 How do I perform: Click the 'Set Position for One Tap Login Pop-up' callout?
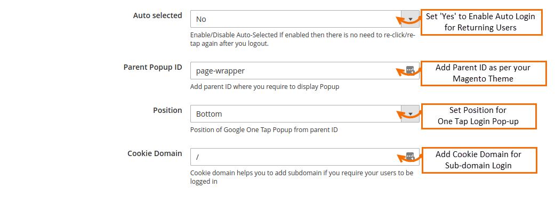click(x=478, y=116)
